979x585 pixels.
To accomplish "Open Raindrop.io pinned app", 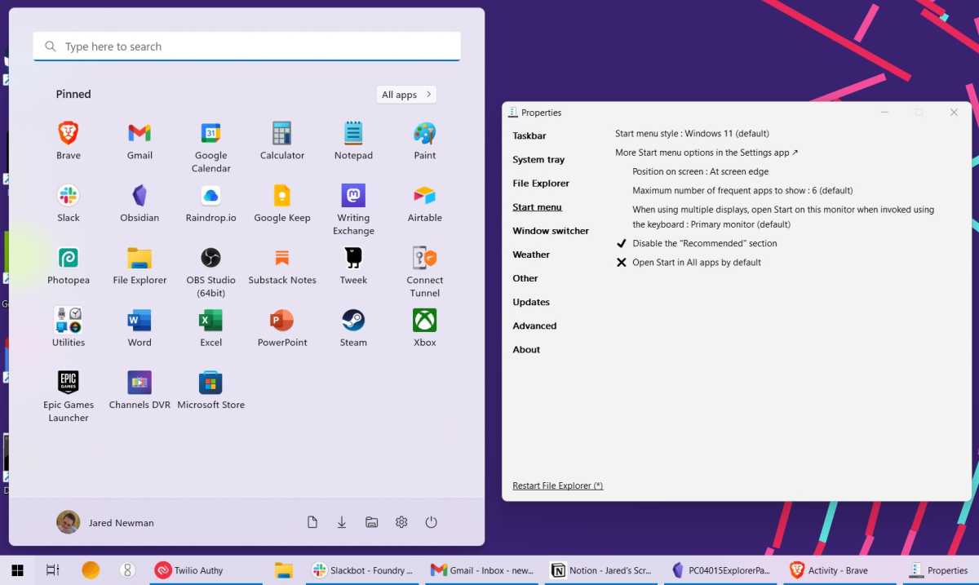I will (210, 203).
